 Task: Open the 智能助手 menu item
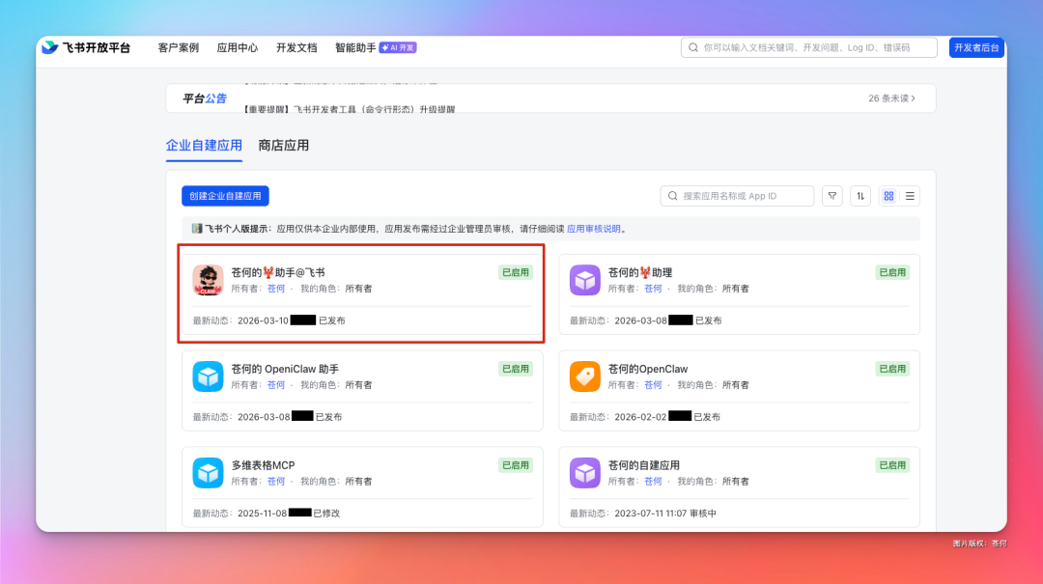point(356,45)
